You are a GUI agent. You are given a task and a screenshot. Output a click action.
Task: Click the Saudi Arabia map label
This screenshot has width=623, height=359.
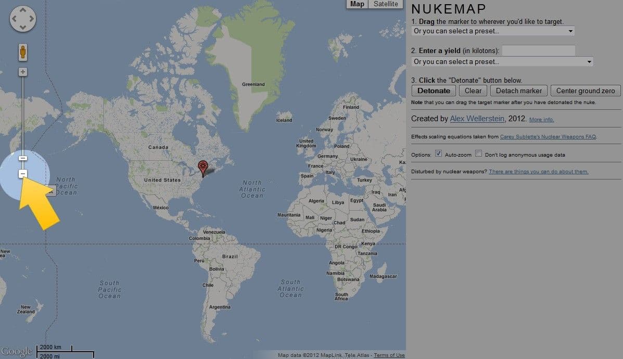point(379,207)
